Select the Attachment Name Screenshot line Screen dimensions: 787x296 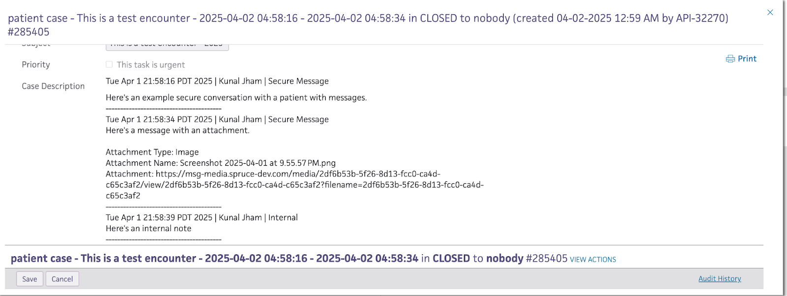click(x=220, y=163)
